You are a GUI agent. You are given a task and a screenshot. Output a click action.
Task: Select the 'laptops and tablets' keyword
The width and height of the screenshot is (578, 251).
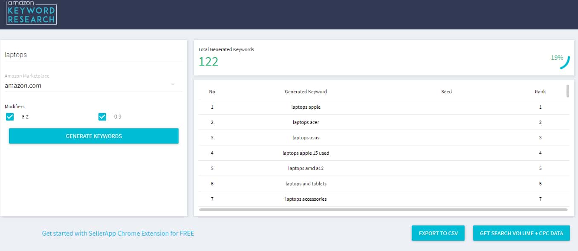click(x=306, y=184)
